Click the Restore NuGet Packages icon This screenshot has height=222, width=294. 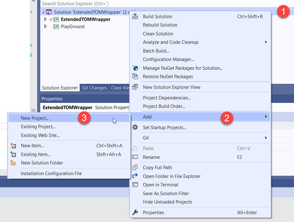pos(135,77)
